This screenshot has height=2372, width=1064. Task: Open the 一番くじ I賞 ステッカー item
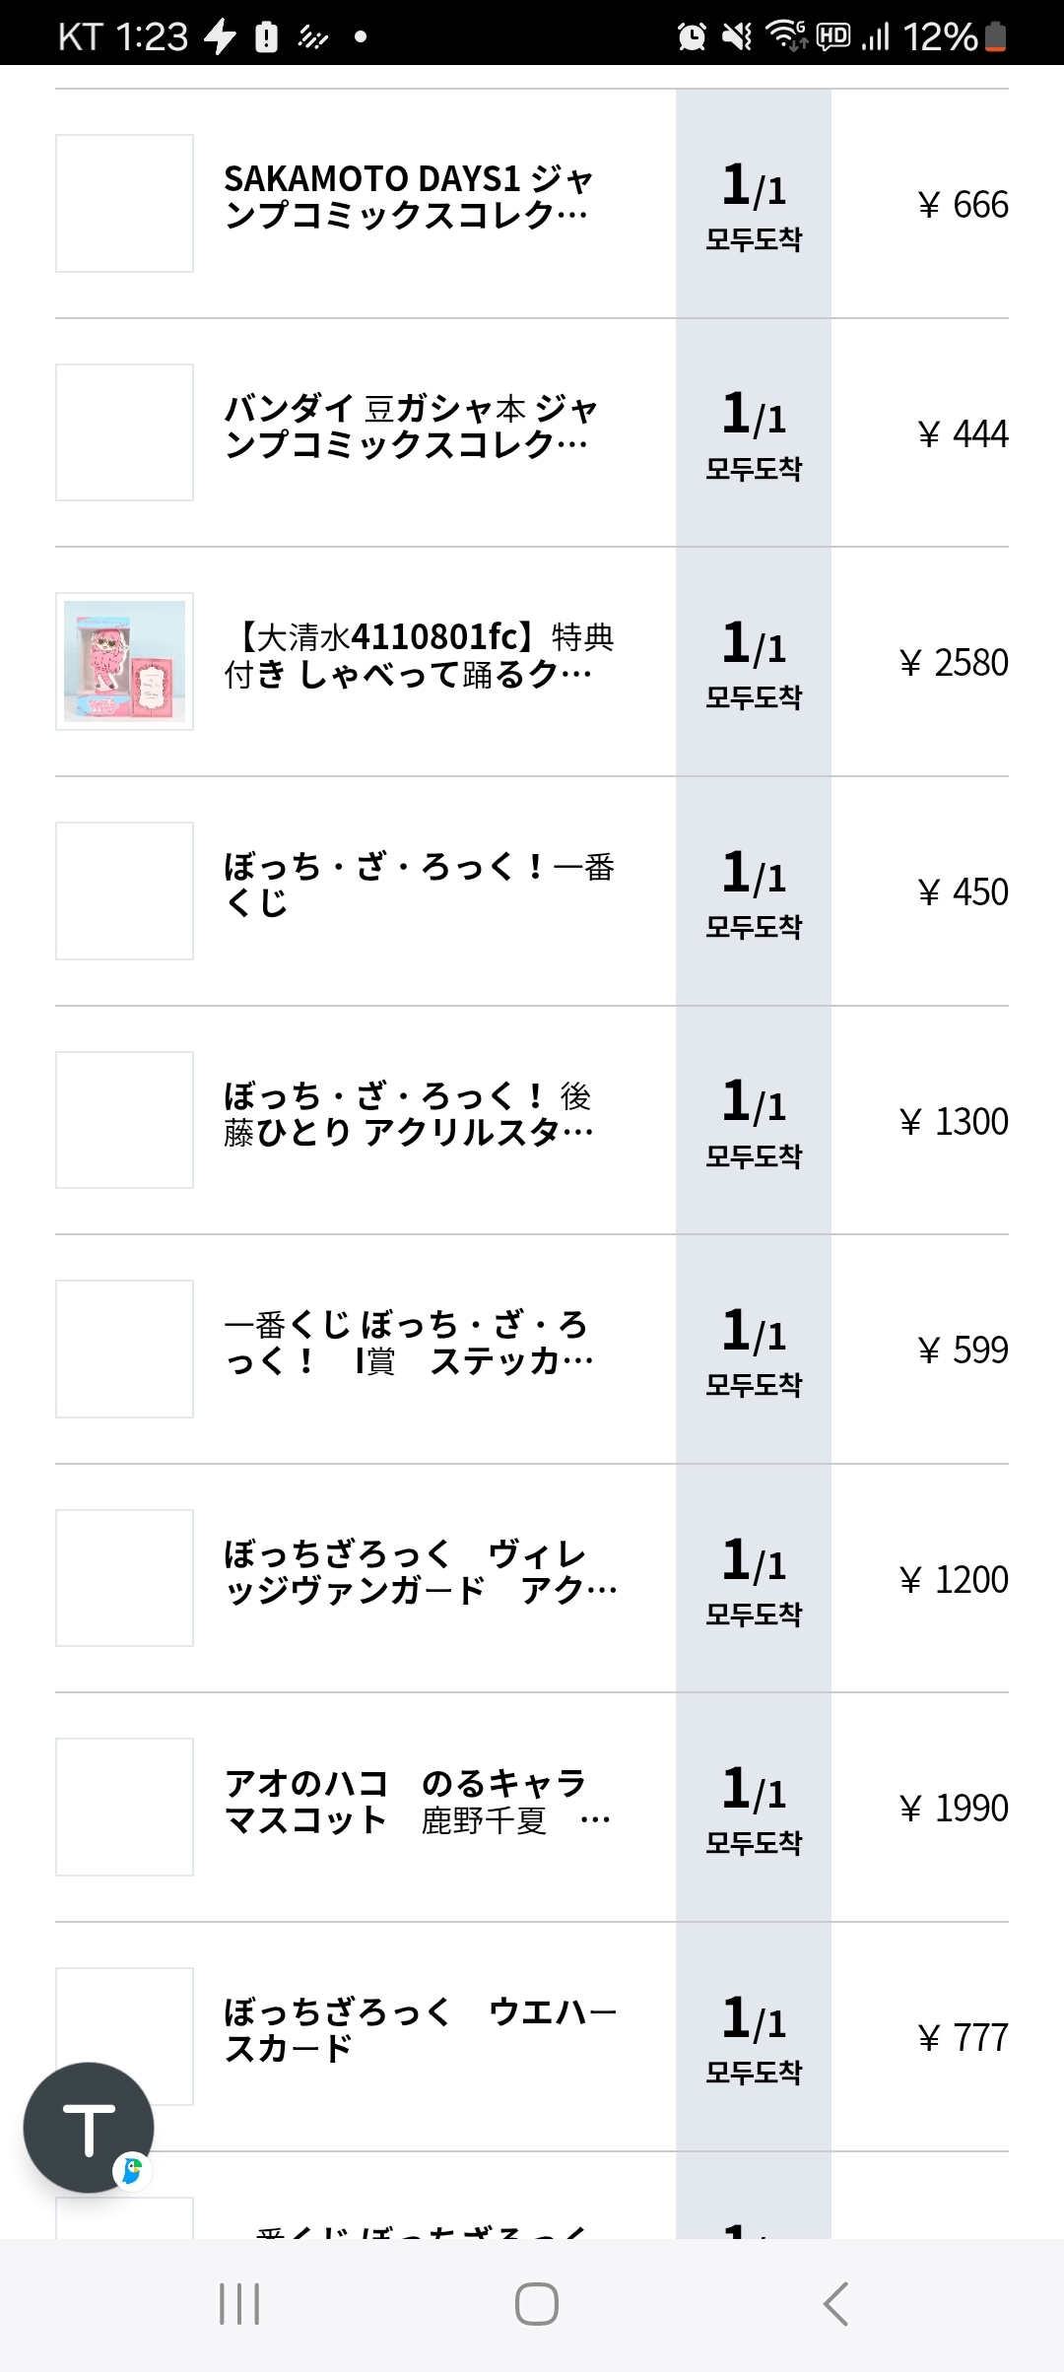408,1343
